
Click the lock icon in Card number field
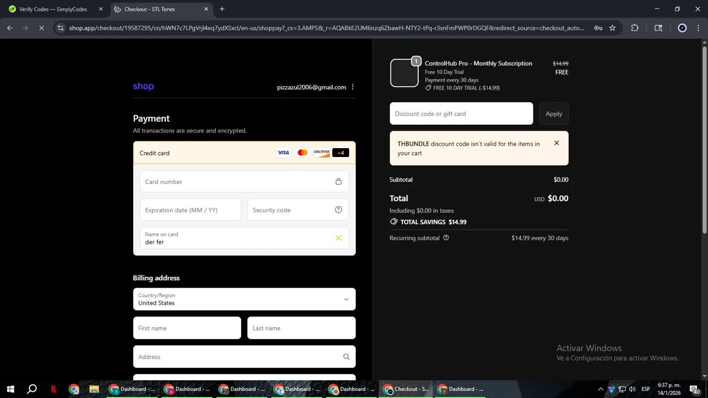click(338, 182)
